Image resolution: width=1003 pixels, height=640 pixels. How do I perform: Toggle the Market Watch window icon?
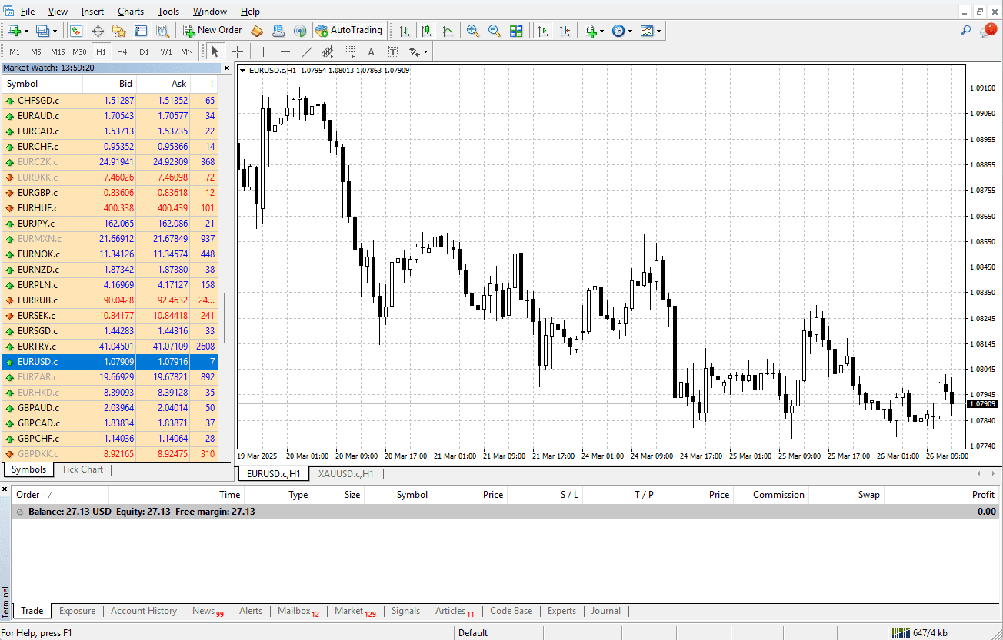[76, 31]
